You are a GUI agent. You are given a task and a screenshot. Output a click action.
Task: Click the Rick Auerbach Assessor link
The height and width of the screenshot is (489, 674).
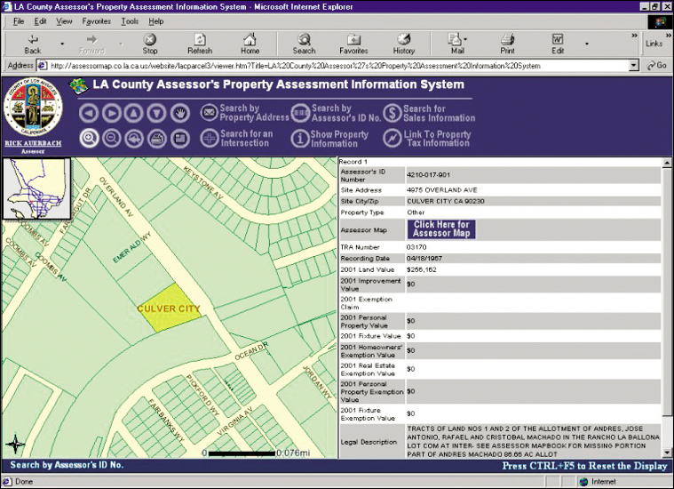click(33, 147)
